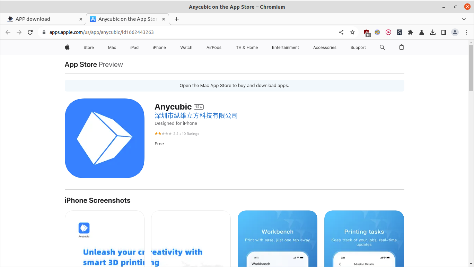
Task: Share this page using the share icon
Action: 341,32
